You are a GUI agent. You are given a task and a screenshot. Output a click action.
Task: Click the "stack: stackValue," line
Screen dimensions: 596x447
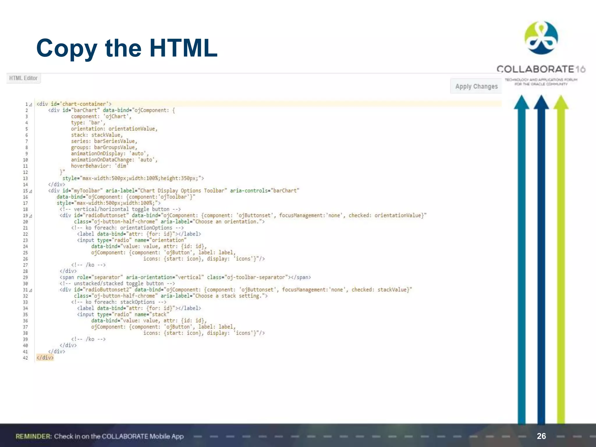(x=97, y=135)
